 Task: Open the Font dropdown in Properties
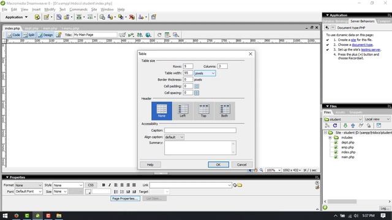[x=28, y=191]
